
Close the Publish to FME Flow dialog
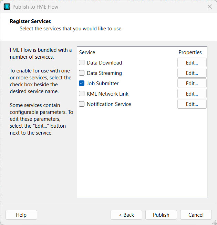click(209, 7)
